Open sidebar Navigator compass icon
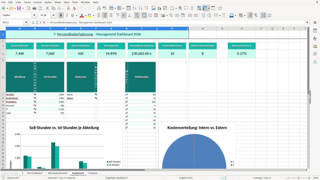Image resolution: width=320 pixels, height=180 pixels. pos(315,54)
